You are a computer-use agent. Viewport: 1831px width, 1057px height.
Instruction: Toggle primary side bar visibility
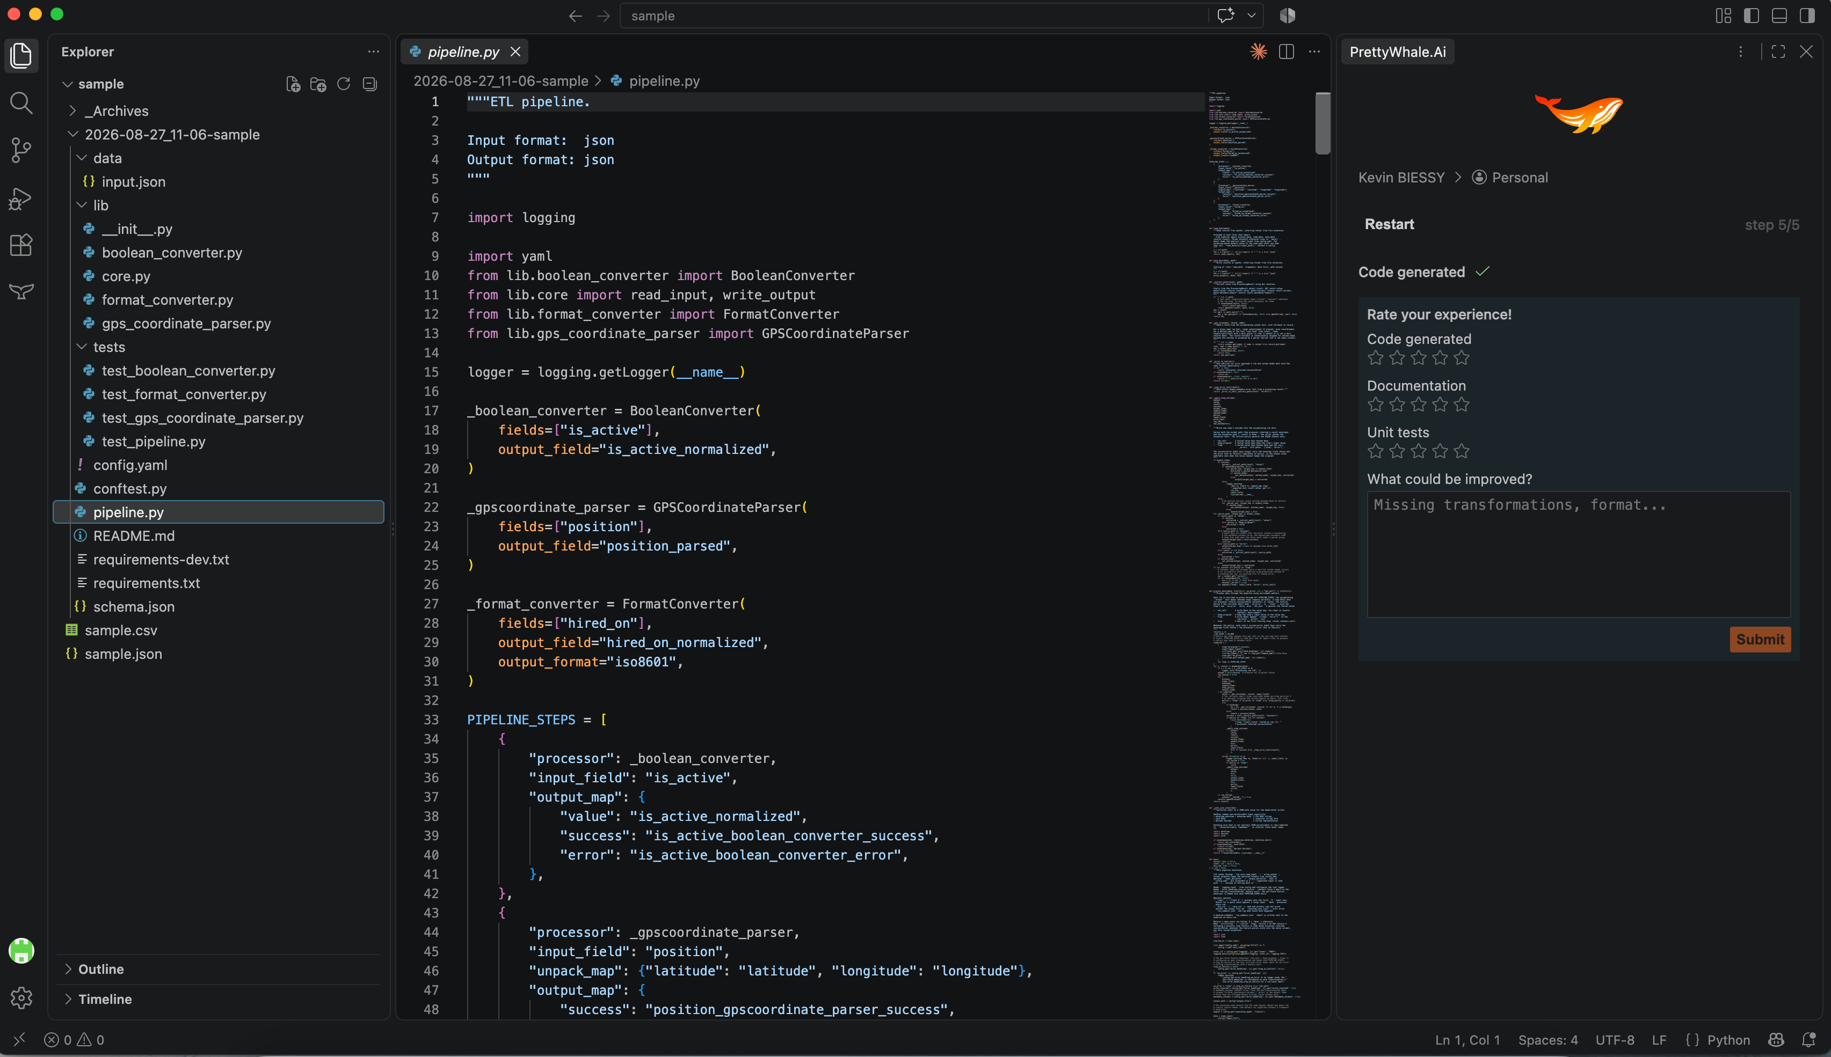(1751, 15)
